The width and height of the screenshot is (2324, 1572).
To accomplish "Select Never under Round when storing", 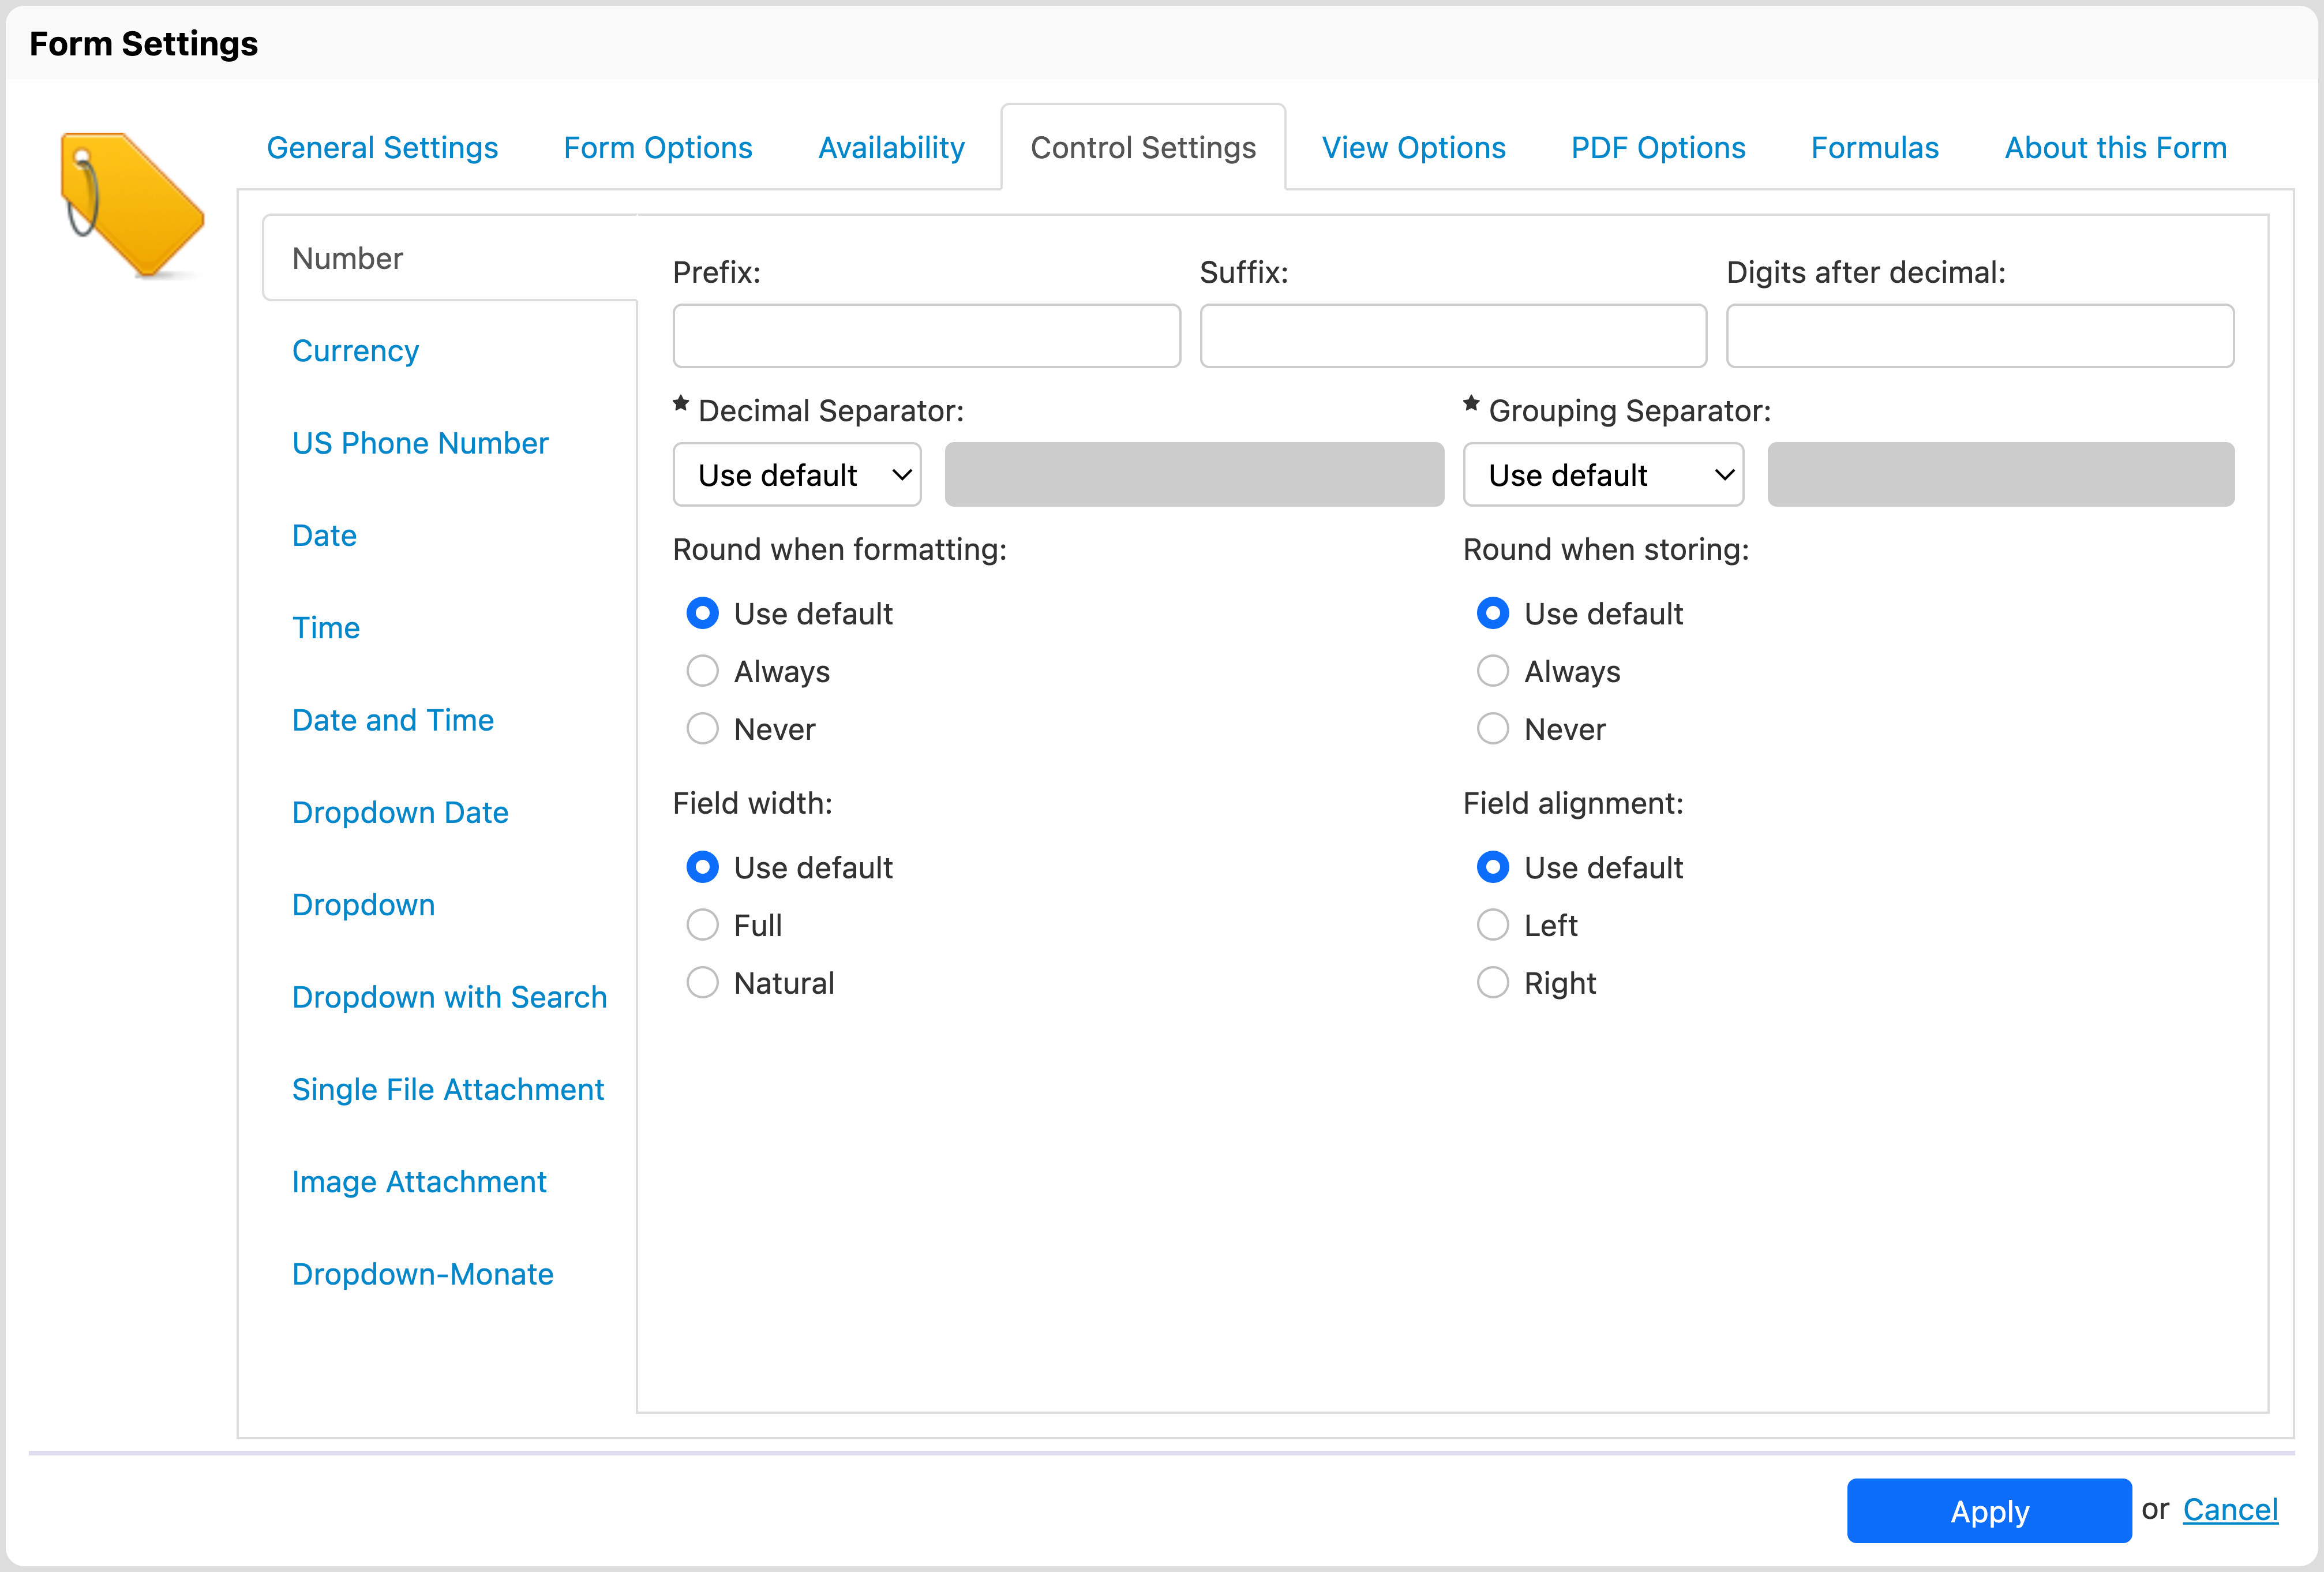I will 1492,729.
